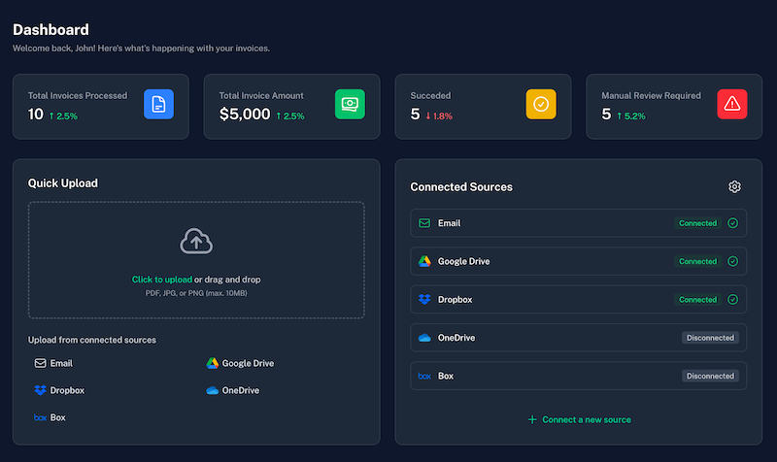The image size is (777, 462).
Task: Click the Connected badge on Google Drive row
Action: [x=697, y=261]
